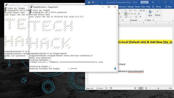Click the yoursitename underlined word
This screenshot has width=174, height=98.
pos(136,71)
